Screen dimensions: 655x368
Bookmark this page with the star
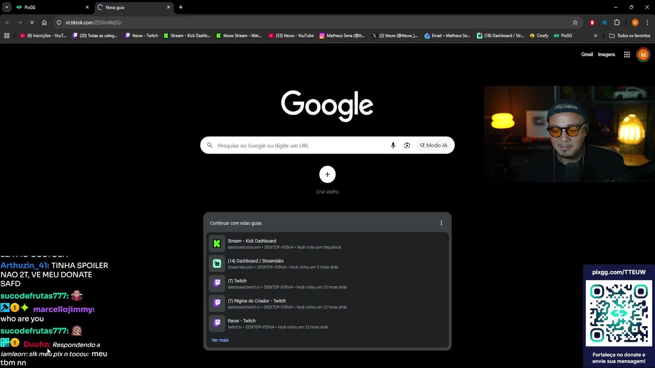pyautogui.click(x=575, y=22)
